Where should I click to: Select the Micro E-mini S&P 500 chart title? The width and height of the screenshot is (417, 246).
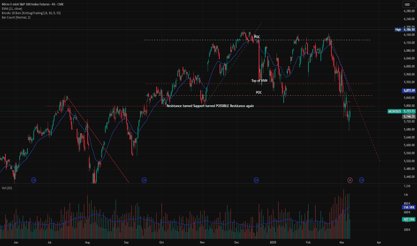click(33, 4)
